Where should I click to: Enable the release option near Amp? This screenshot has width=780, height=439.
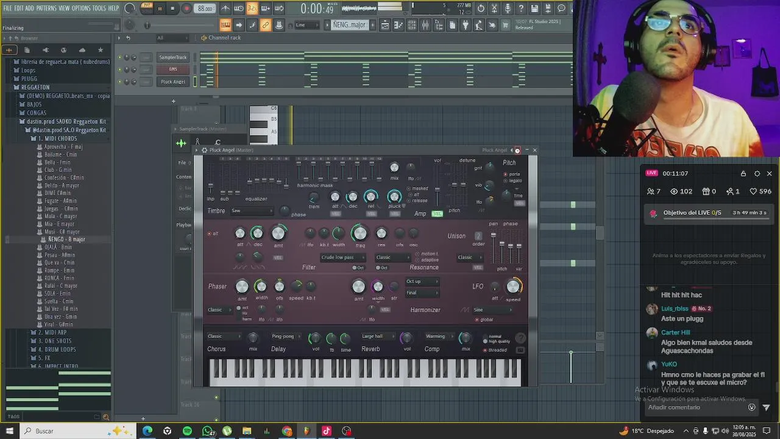tap(418, 201)
